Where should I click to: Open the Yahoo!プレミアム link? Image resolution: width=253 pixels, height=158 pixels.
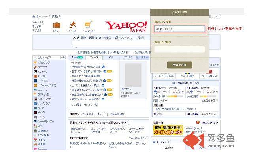coord(210,123)
